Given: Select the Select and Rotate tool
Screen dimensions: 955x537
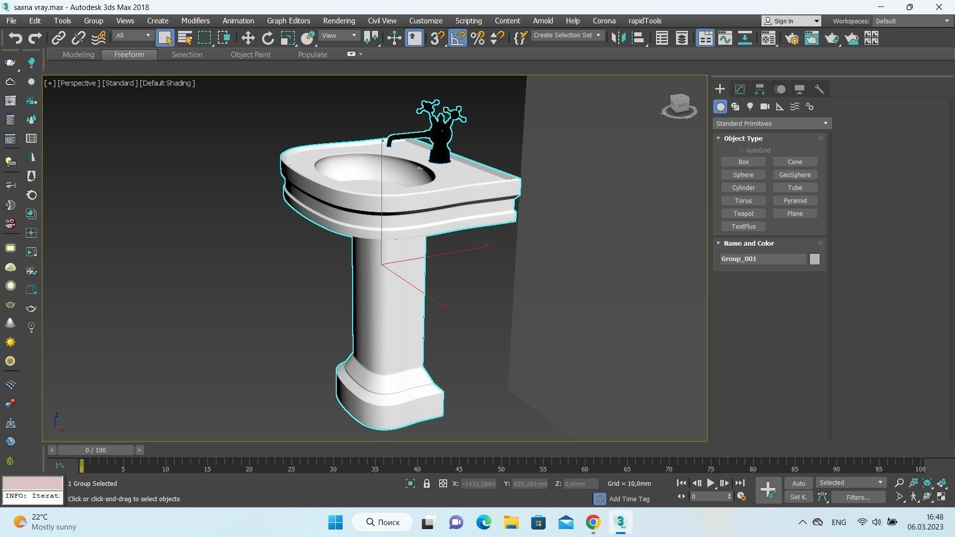Looking at the screenshot, I should point(268,38).
